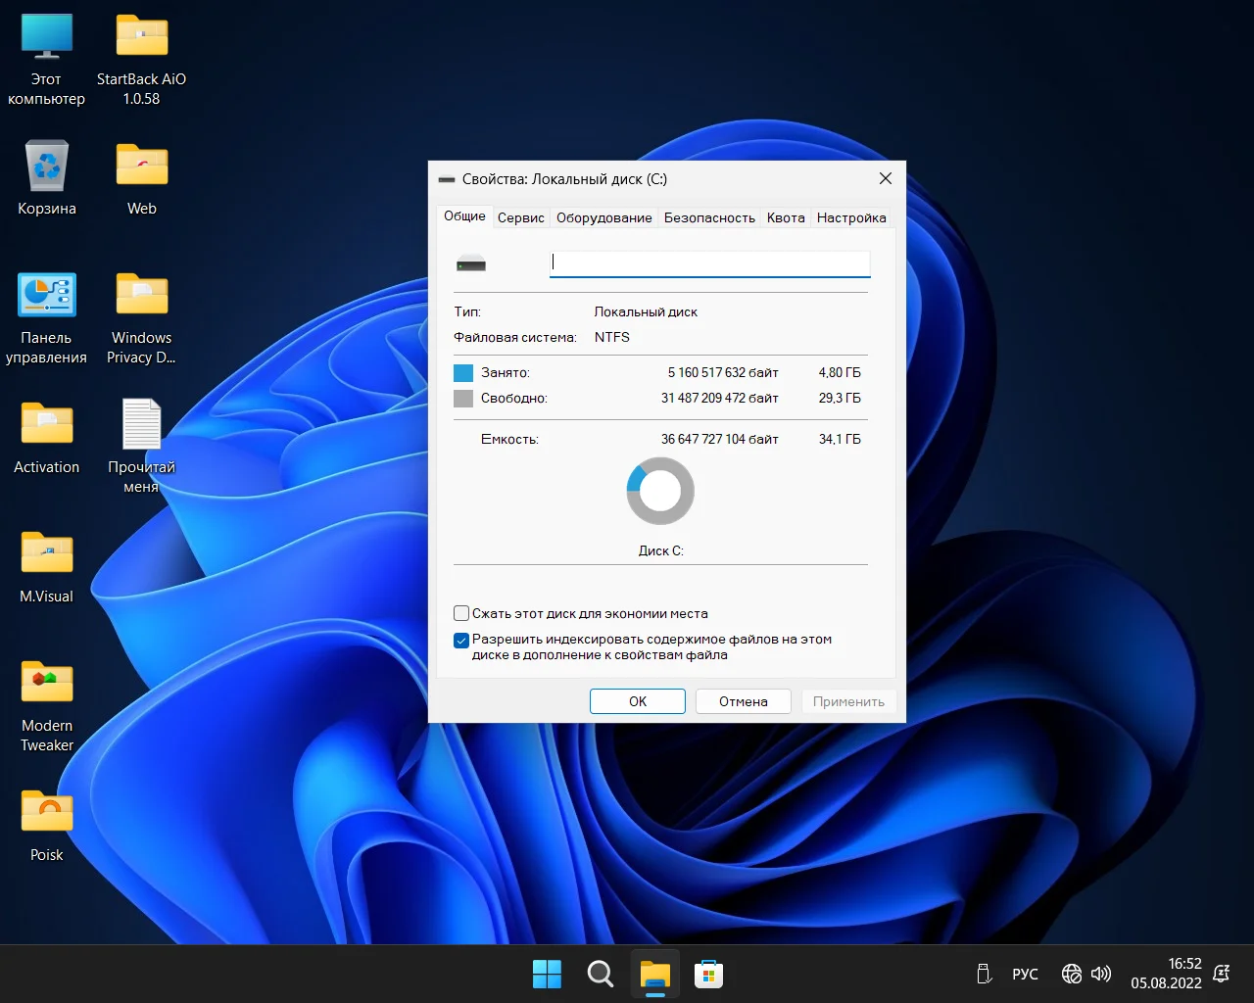Open the Windows Start menu

coord(547,974)
